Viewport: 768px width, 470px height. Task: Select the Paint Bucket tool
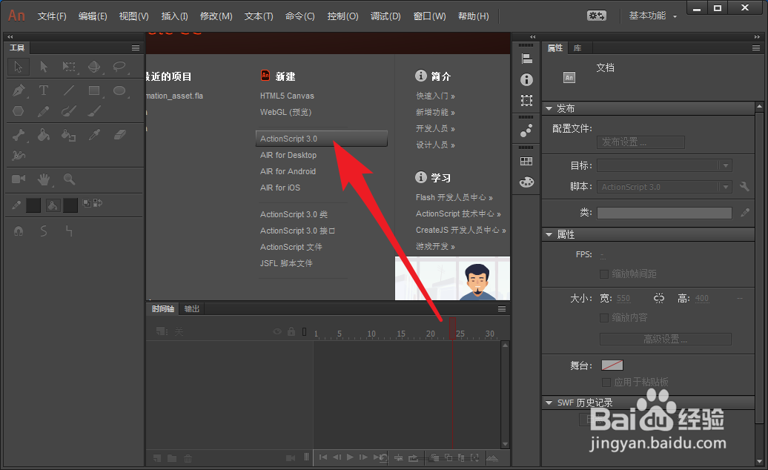point(44,135)
